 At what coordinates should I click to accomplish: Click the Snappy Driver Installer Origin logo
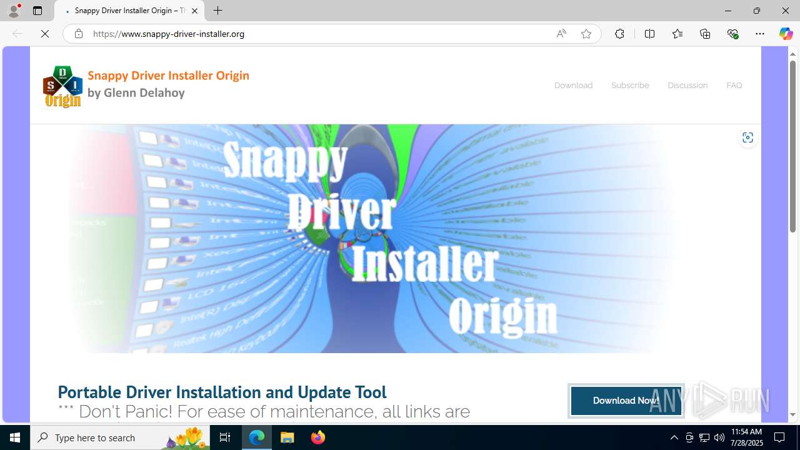pos(62,86)
